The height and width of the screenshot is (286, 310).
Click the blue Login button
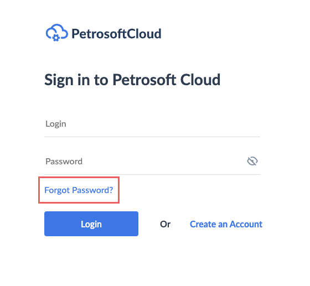[x=91, y=224]
